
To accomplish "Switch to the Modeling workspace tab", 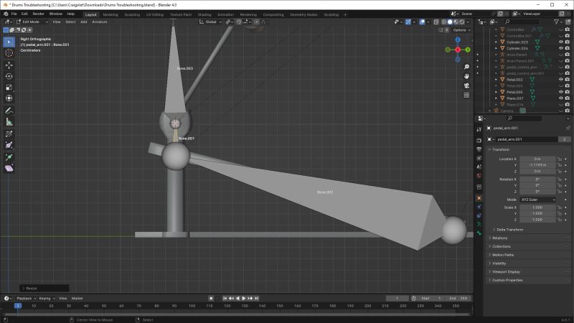I will (x=110, y=14).
